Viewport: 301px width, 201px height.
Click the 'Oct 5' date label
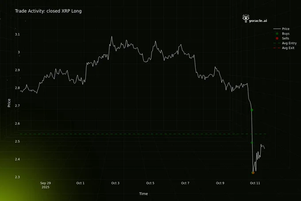click(150, 183)
